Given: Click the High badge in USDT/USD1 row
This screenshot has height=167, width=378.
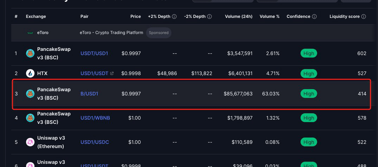Looking at the screenshot, I should pos(309,53).
